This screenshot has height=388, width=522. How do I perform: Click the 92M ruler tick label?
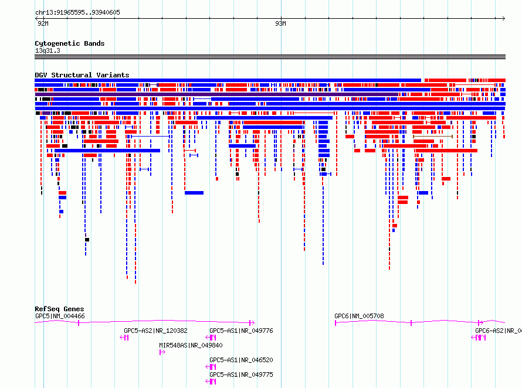pyautogui.click(x=43, y=23)
